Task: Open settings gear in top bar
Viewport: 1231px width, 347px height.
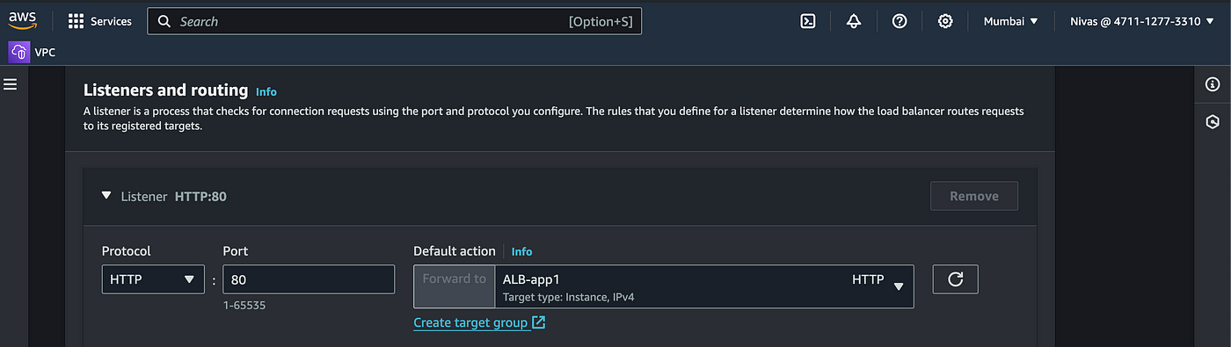Action: 945,21
